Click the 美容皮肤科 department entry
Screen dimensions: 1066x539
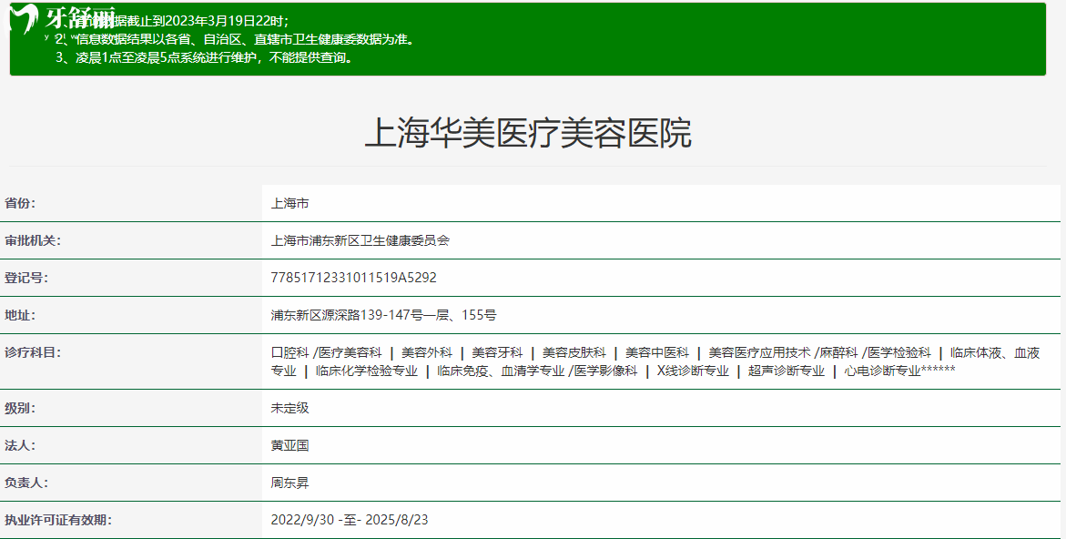574,352
